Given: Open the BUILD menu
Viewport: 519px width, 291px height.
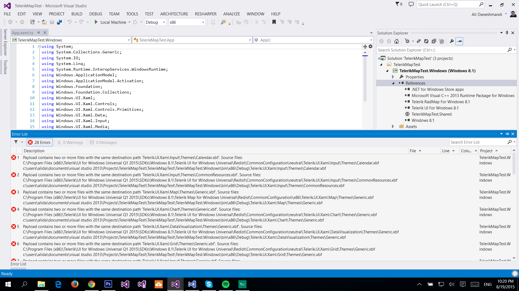Looking at the screenshot, I should (x=77, y=14).
